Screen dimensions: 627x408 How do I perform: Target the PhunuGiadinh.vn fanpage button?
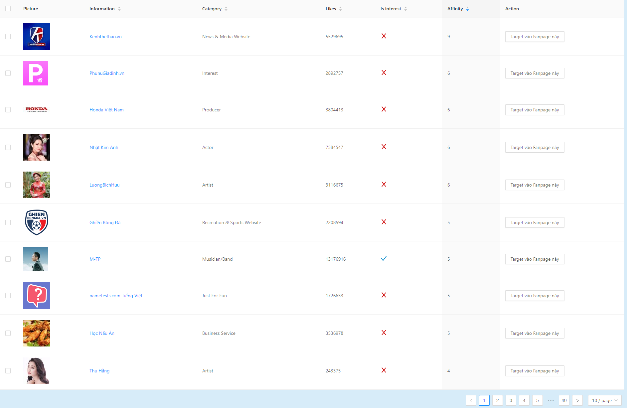click(x=535, y=73)
